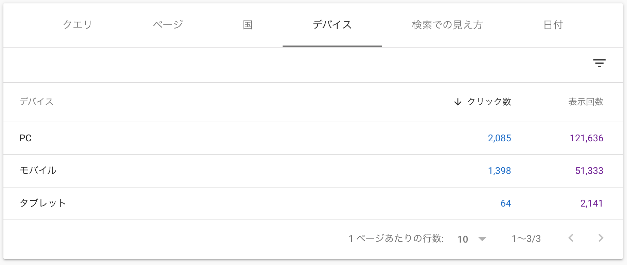Select the rows-per-page value 10

point(463,239)
